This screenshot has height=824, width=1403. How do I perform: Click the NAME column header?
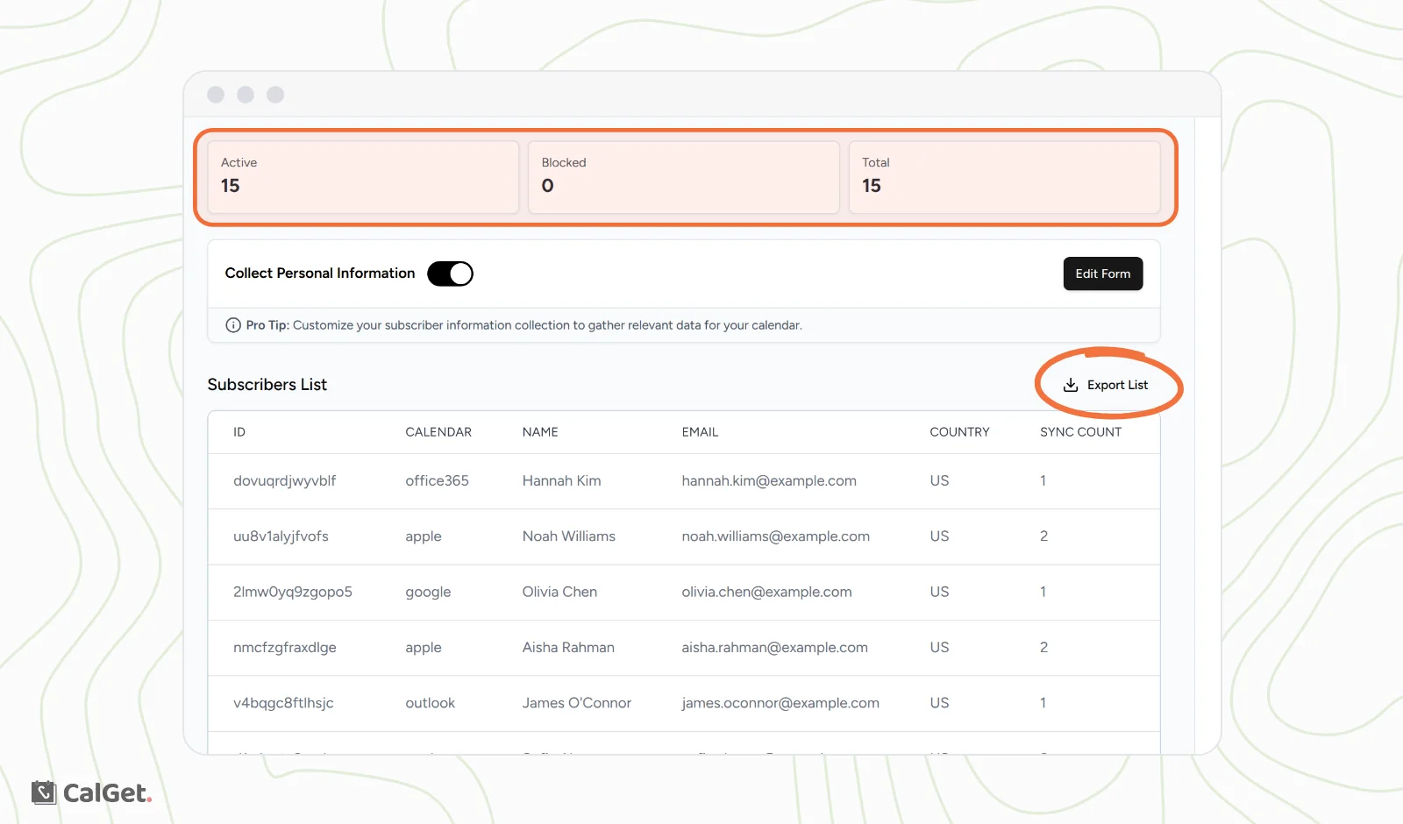pyautogui.click(x=540, y=432)
